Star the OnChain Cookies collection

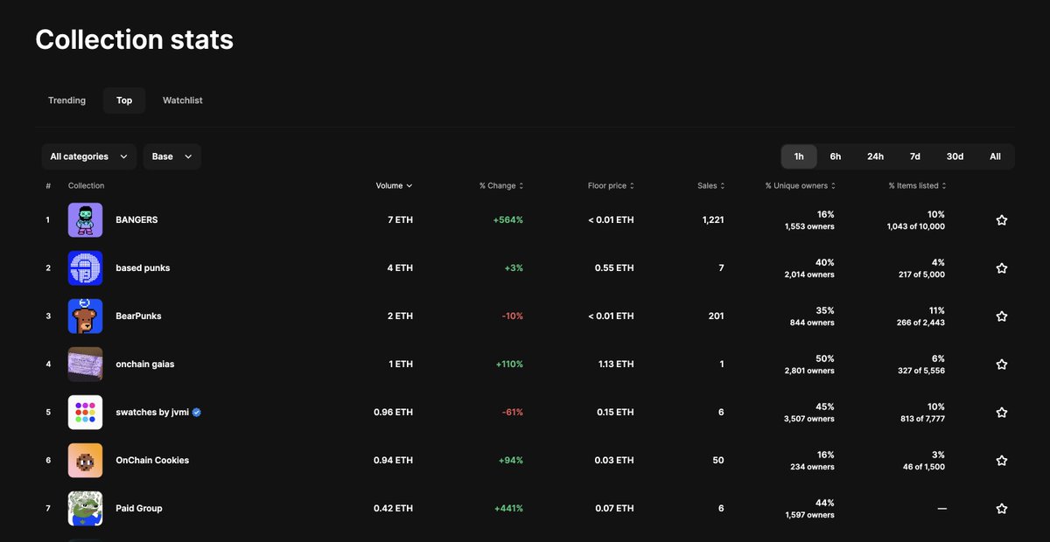pyautogui.click(x=1002, y=461)
